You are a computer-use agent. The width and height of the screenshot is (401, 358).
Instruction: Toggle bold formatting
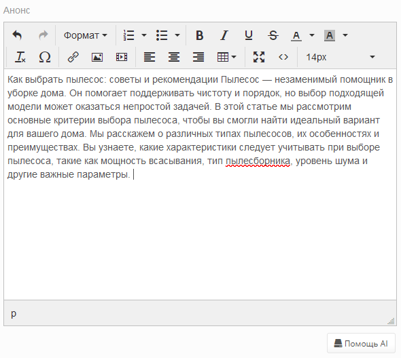point(199,35)
